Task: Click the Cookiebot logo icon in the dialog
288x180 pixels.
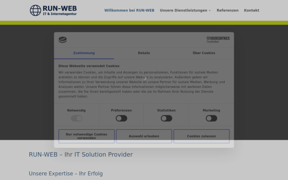Action: [62, 40]
